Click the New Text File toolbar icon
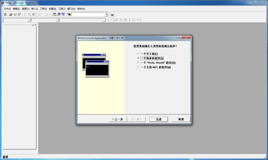 (x=5, y=14)
